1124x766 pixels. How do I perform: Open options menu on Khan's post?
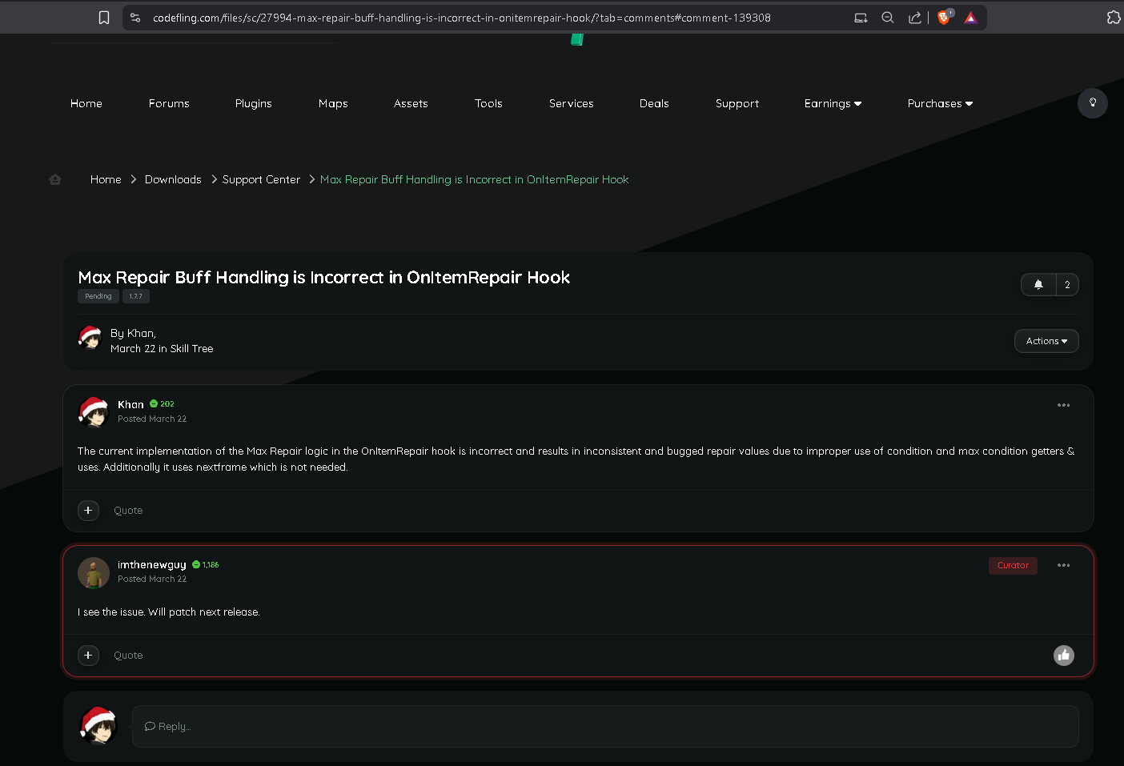point(1063,405)
